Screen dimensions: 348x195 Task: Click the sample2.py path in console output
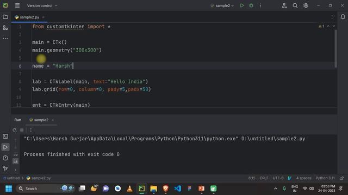point(273,139)
